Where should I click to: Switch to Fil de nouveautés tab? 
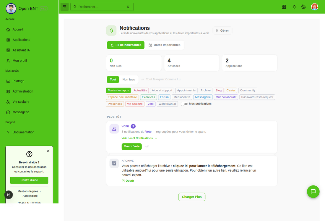(126, 45)
